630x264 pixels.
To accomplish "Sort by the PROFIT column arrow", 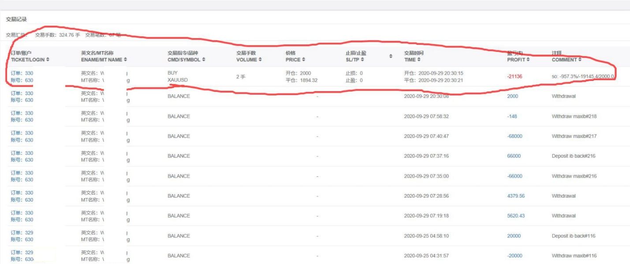I will click(x=528, y=60).
